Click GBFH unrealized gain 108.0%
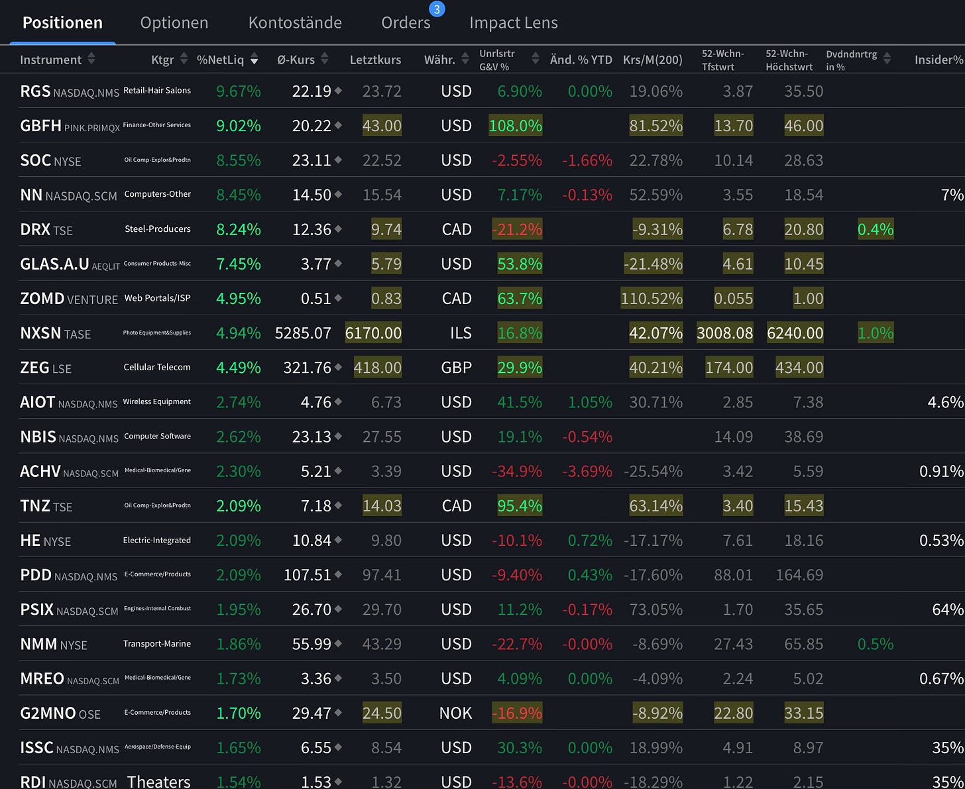 (x=515, y=126)
